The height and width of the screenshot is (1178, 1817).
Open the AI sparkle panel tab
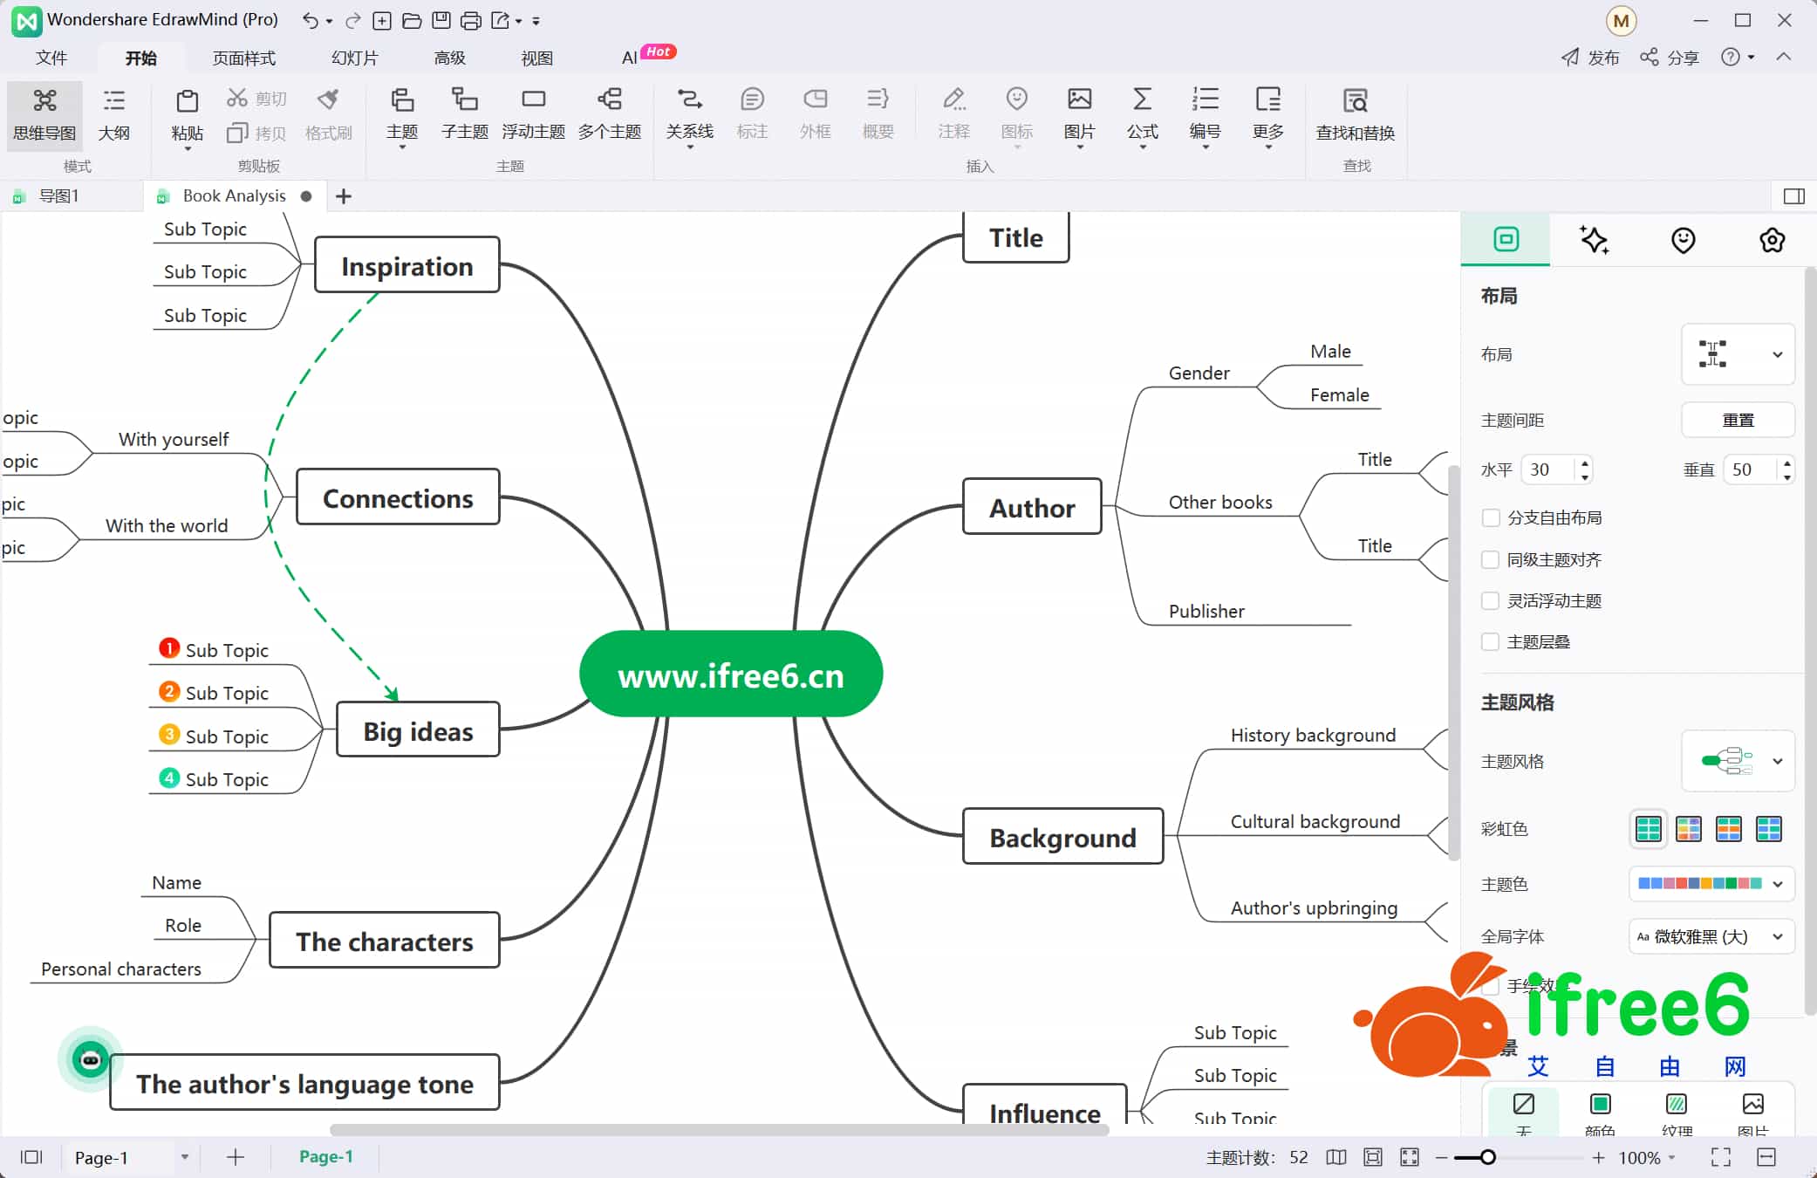coord(1594,240)
